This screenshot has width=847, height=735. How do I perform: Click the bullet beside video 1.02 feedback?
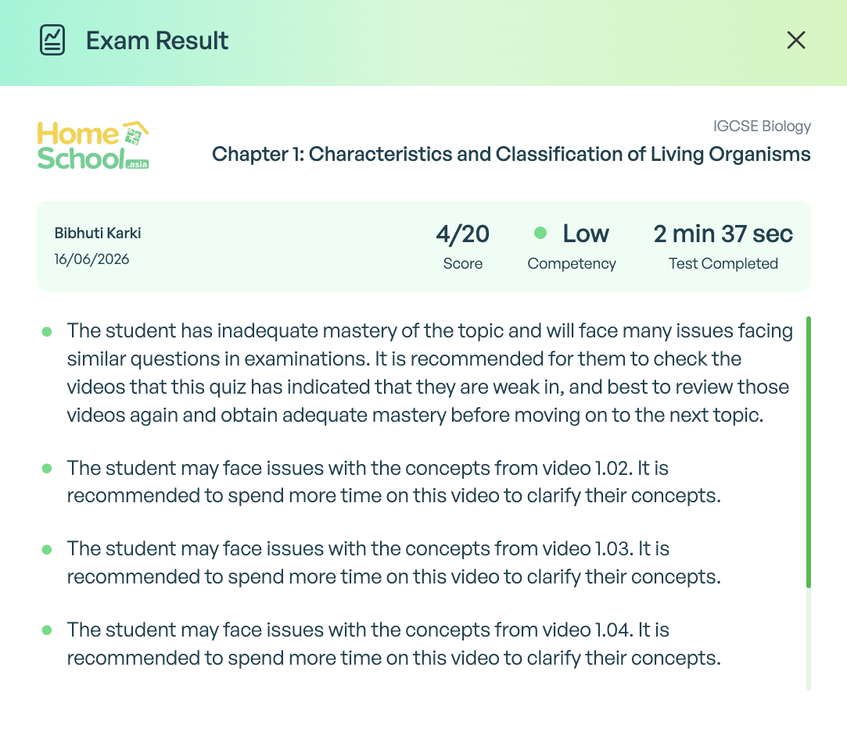click(x=47, y=469)
